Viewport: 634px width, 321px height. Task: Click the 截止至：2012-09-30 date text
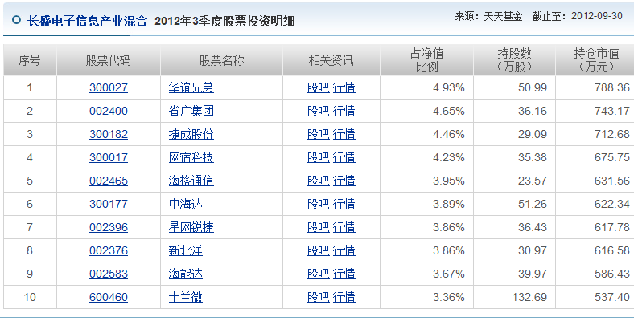(x=578, y=16)
